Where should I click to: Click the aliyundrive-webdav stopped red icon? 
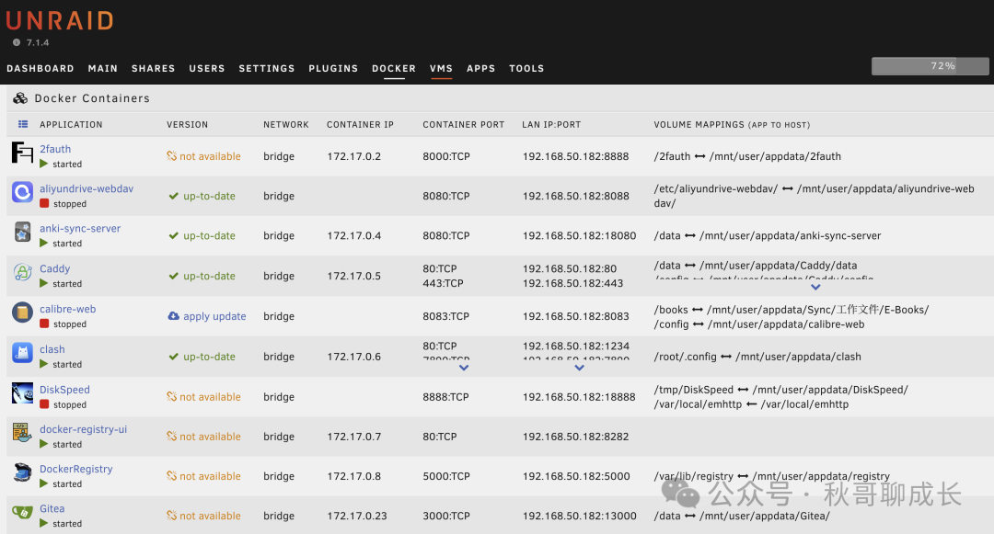44,204
